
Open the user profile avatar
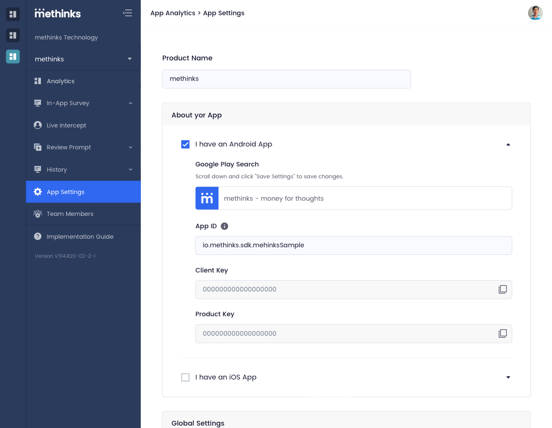tap(535, 13)
